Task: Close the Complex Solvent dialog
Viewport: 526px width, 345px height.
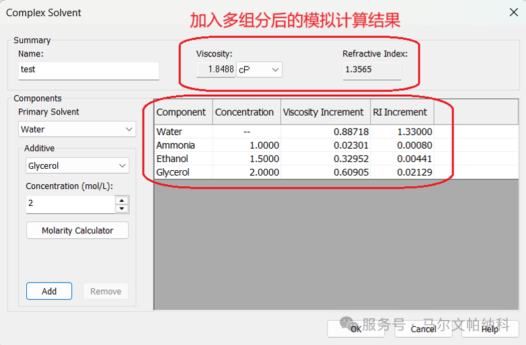Action: [514, 12]
